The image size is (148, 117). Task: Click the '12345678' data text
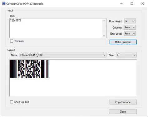point(16,20)
